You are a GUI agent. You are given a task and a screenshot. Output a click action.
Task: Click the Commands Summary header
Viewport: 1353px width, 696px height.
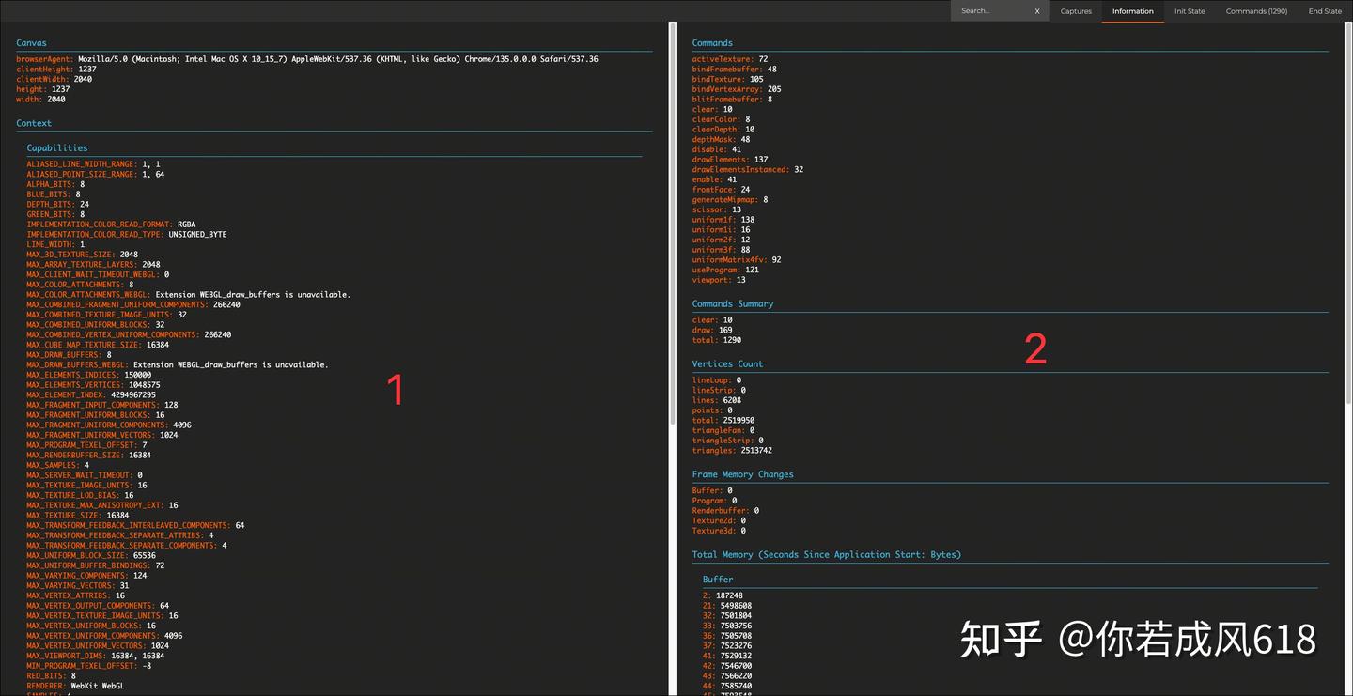pyautogui.click(x=733, y=303)
